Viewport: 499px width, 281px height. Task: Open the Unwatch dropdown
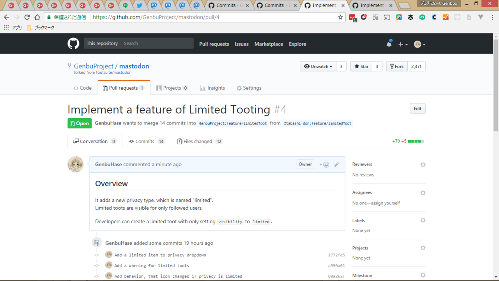(318, 66)
